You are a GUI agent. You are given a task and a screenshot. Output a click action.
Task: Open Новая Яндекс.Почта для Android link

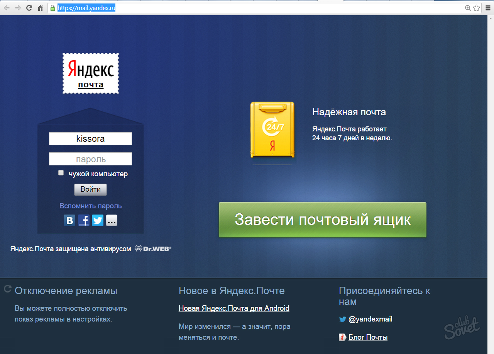[234, 308]
